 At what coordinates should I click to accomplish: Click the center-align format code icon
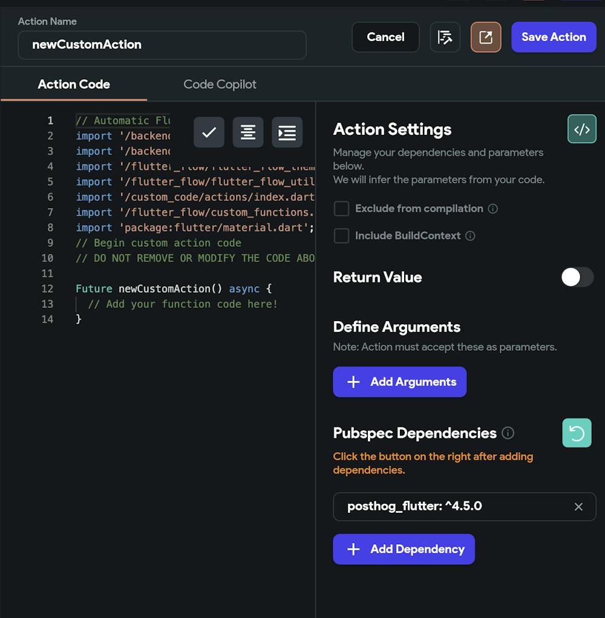pos(248,132)
